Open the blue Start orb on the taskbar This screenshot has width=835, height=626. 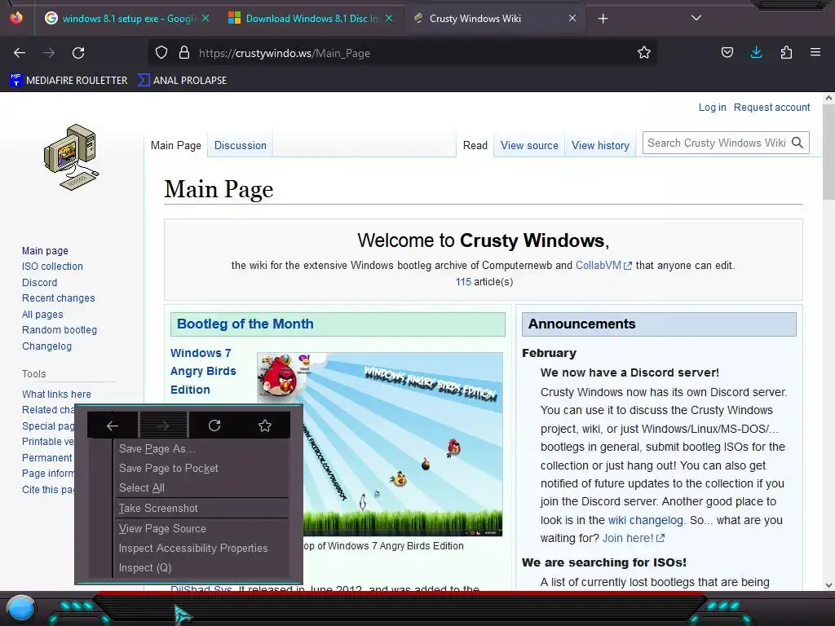pos(21,609)
